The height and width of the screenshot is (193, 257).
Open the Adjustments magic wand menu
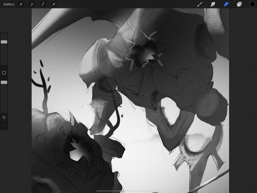(x=32, y=4)
